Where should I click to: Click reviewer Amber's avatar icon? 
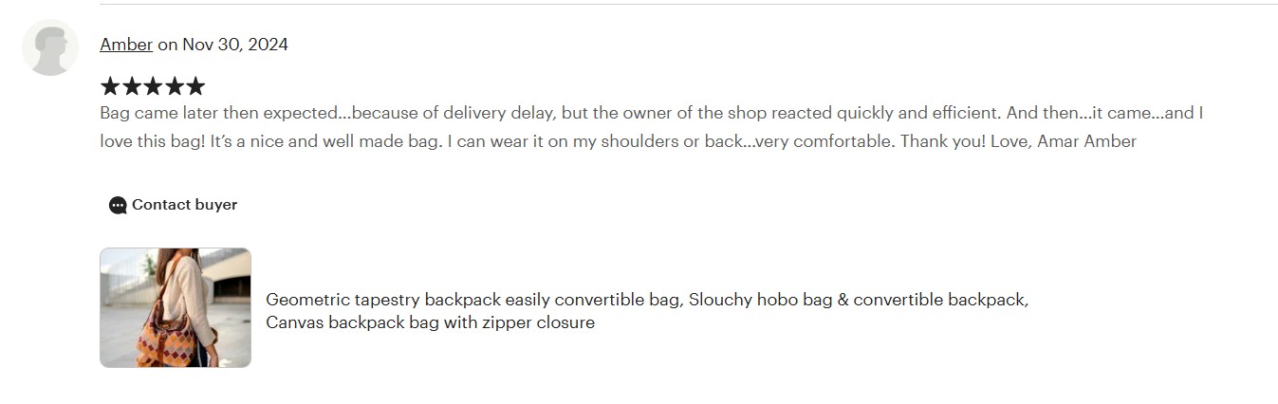pyautogui.click(x=49, y=47)
